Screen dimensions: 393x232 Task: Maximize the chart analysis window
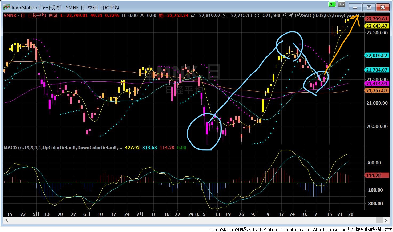(x=369, y=7)
